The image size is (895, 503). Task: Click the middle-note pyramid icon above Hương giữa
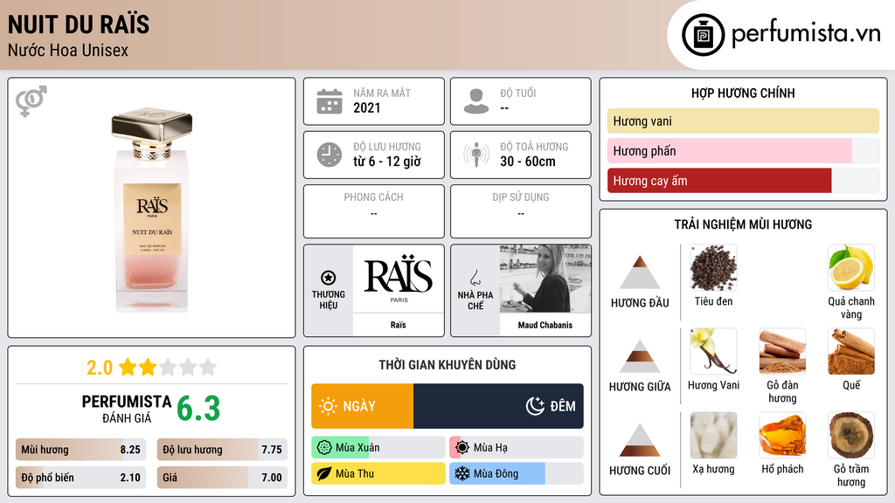point(640,356)
